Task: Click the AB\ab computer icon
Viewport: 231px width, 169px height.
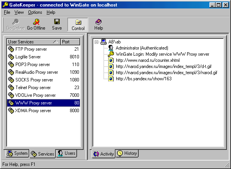Action: [104, 42]
